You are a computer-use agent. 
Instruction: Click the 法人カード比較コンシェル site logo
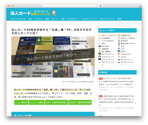[x=33, y=13]
